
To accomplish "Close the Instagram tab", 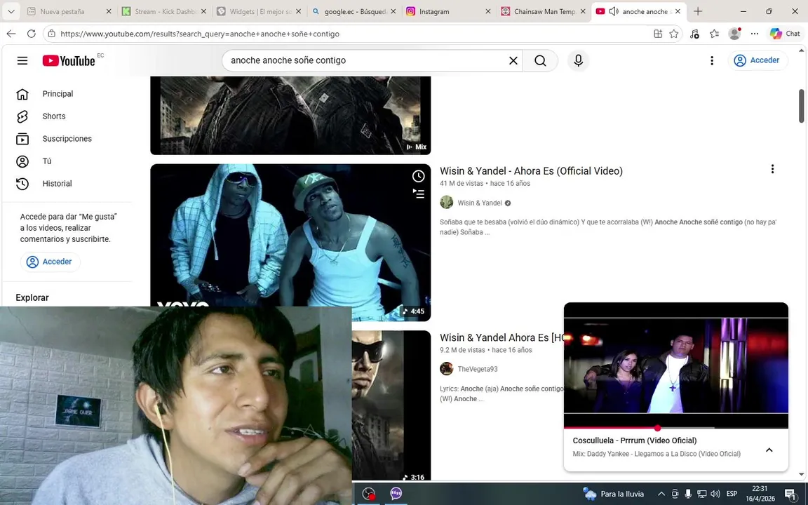I will [488, 11].
